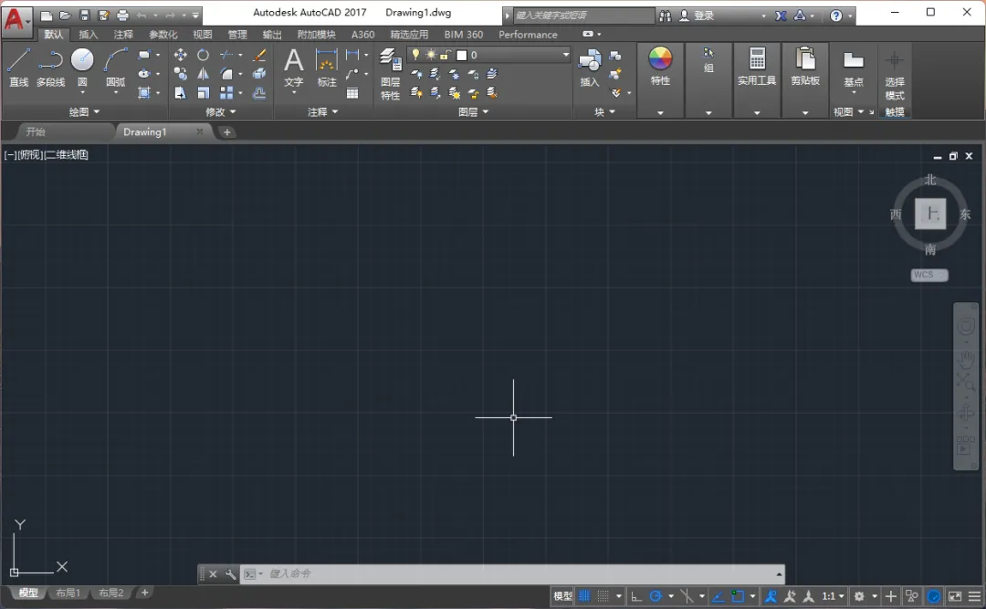Click the new drawing tab plus button
The width and height of the screenshot is (986, 609).
227,132
